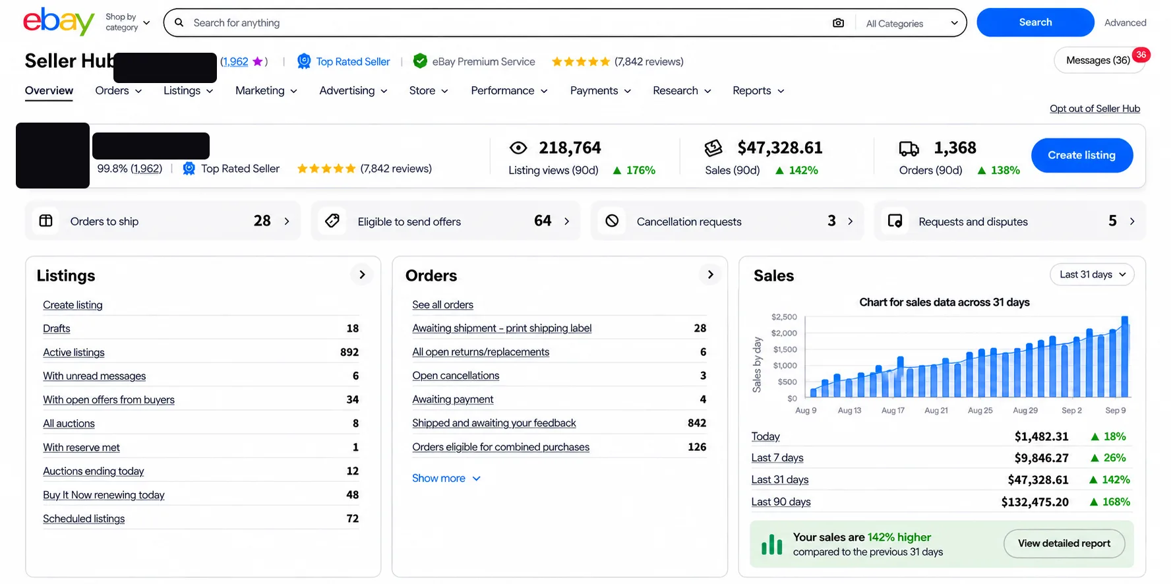Screen dimensions: 1171x584
Task: Click the camera image search icon
Action: (838, 23)
